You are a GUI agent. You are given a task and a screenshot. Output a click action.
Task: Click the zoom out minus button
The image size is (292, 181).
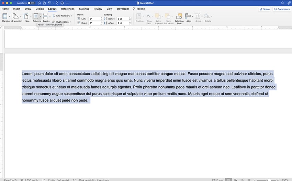pyautogui.click(x=255, y=180)
